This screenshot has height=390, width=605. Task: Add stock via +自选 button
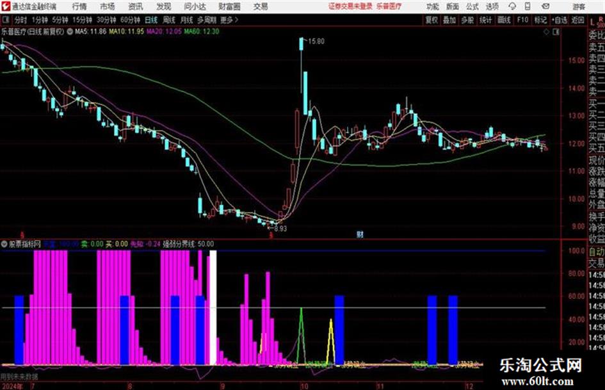560,20
